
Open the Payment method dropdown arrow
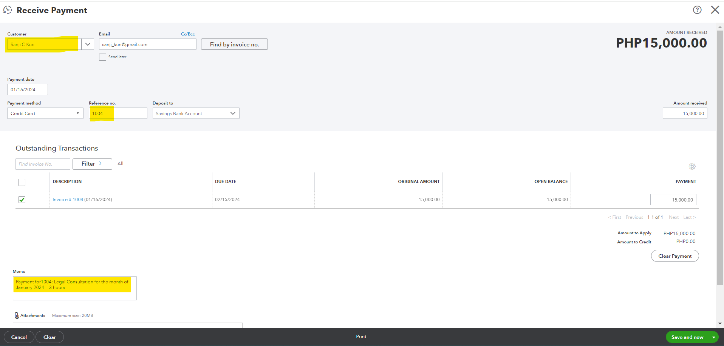point(78,113)
